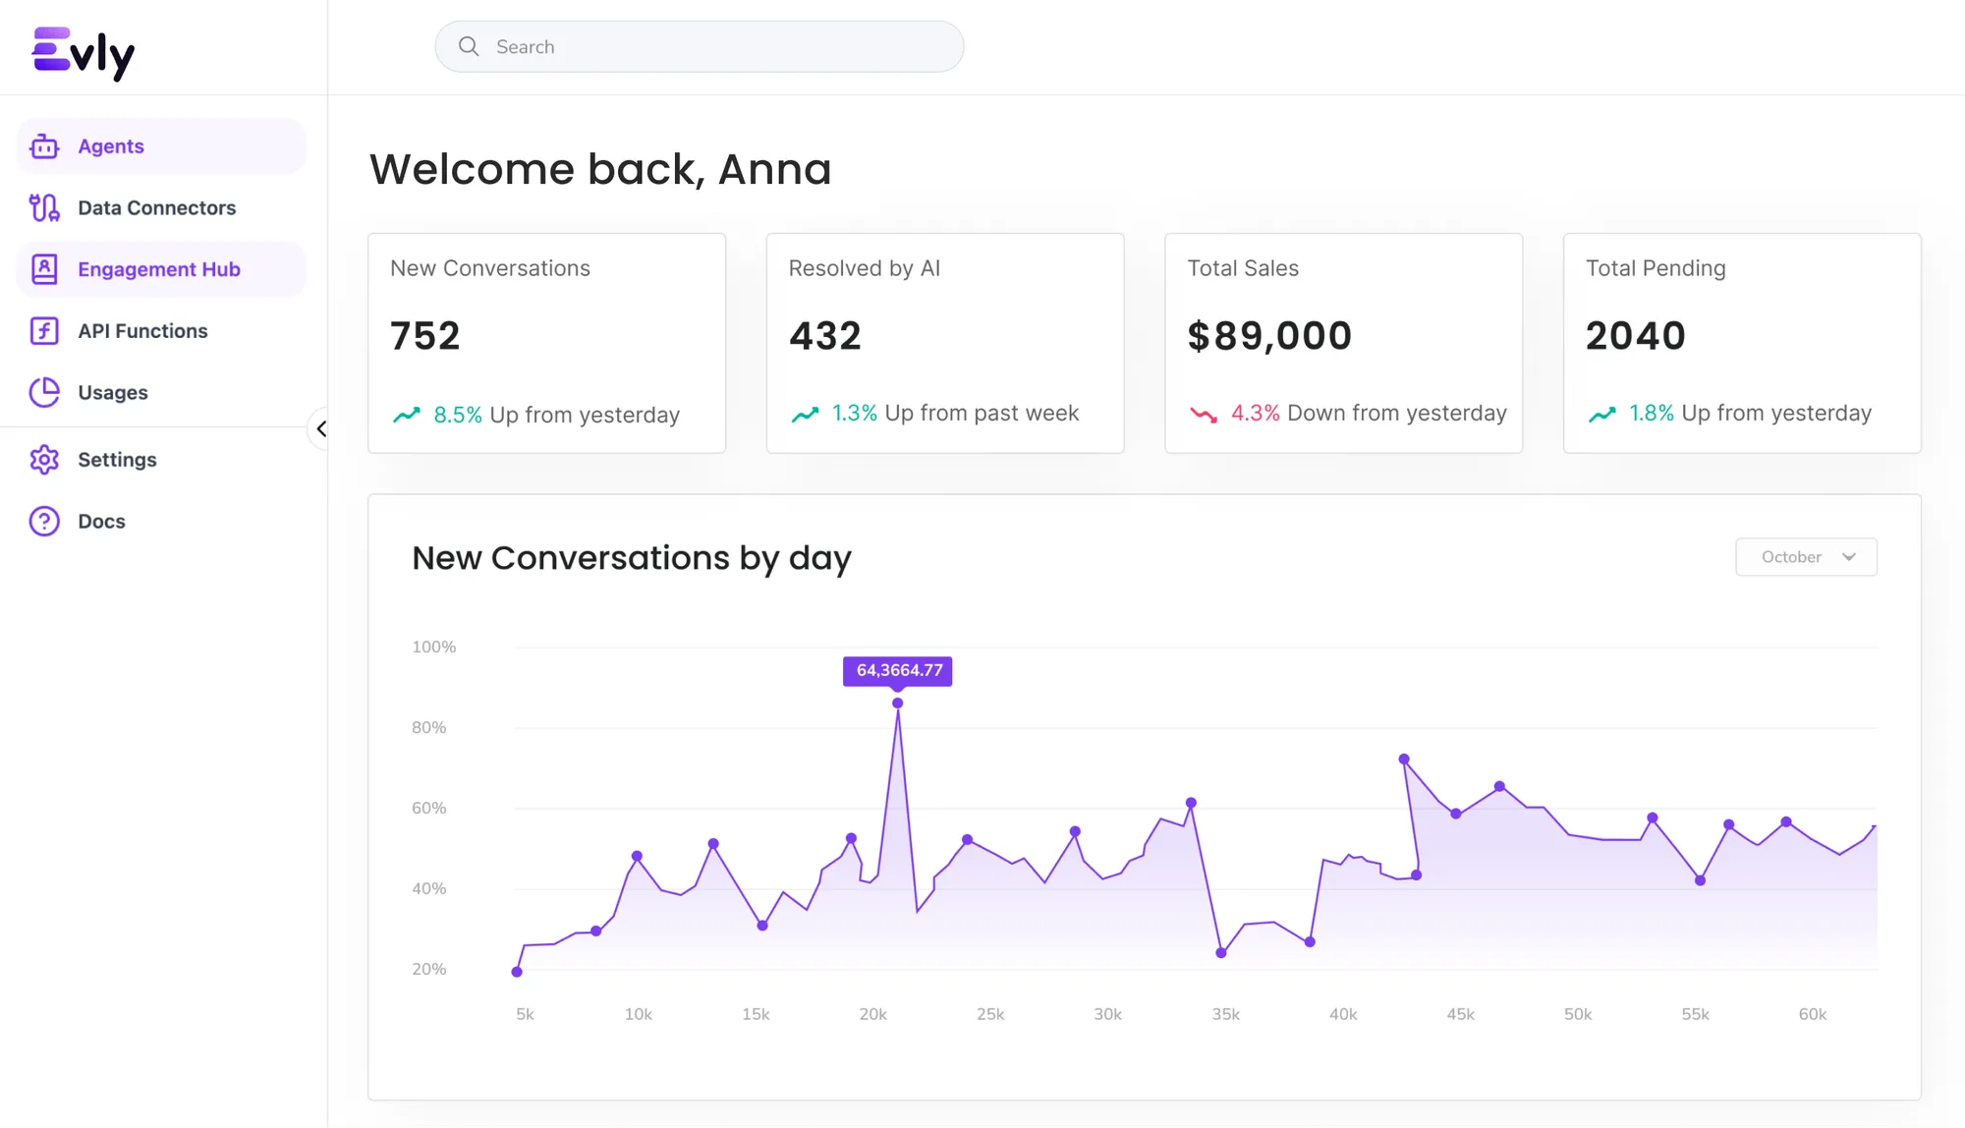
Task: Click the Engagement Hub icon
Action: click(x=43, y=268)
